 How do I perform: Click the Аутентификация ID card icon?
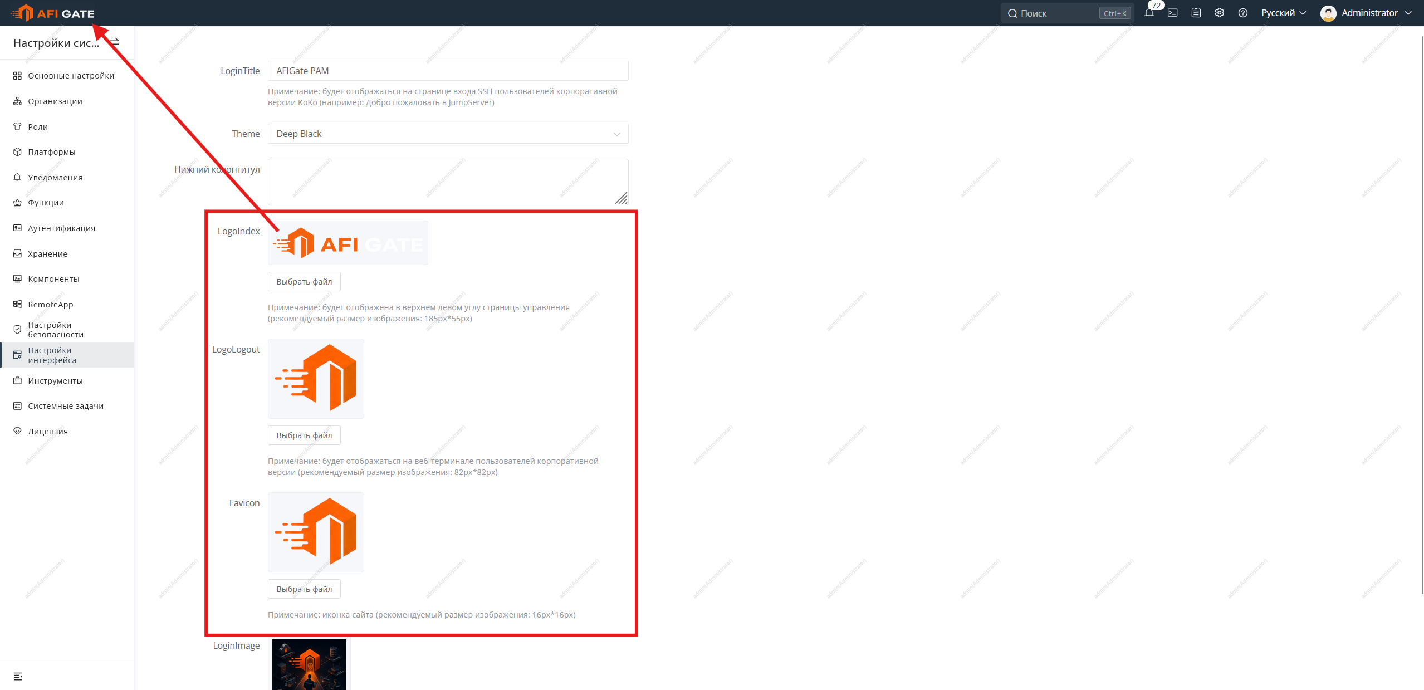coord(17,228)
